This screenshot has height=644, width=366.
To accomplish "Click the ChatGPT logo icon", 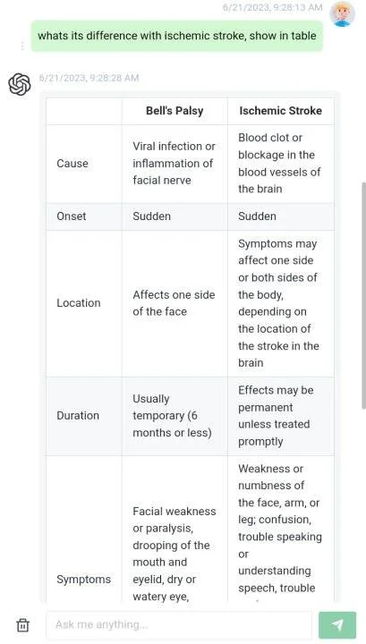I will 20,84.
